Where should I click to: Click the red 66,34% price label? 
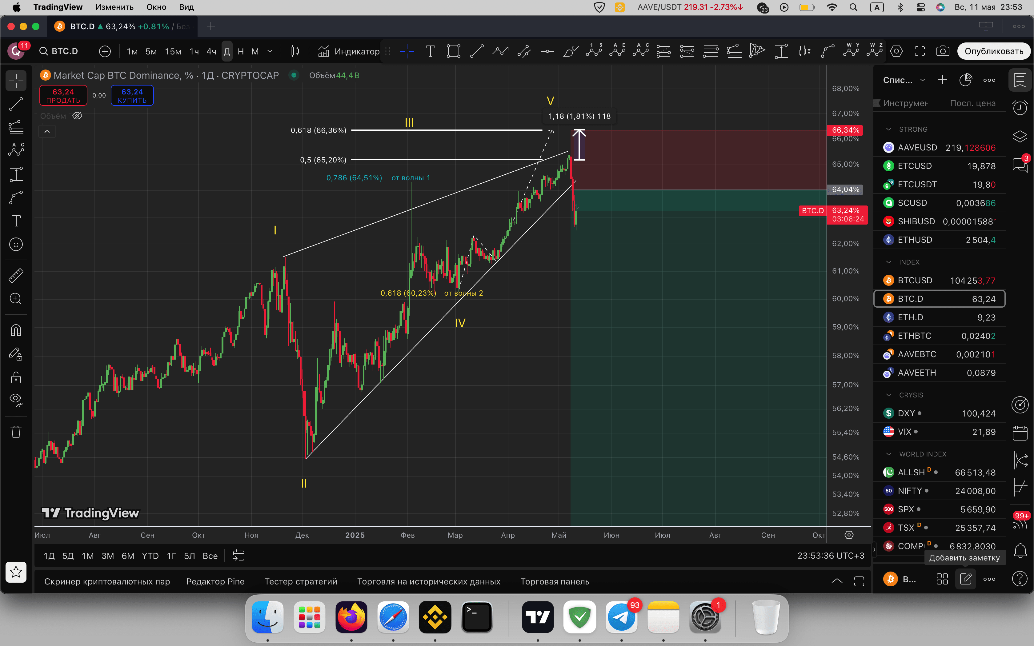click(x=845, y=130)
